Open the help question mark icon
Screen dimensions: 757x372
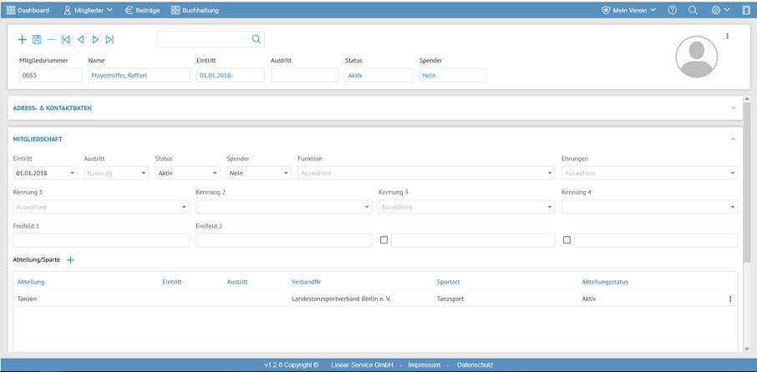tap(673, 10)
